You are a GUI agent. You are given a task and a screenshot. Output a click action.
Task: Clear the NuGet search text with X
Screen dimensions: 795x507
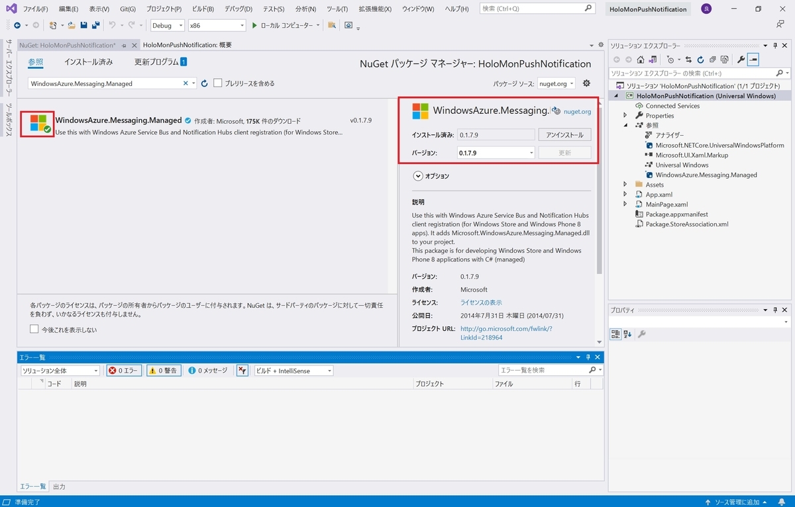click(185, 83)
